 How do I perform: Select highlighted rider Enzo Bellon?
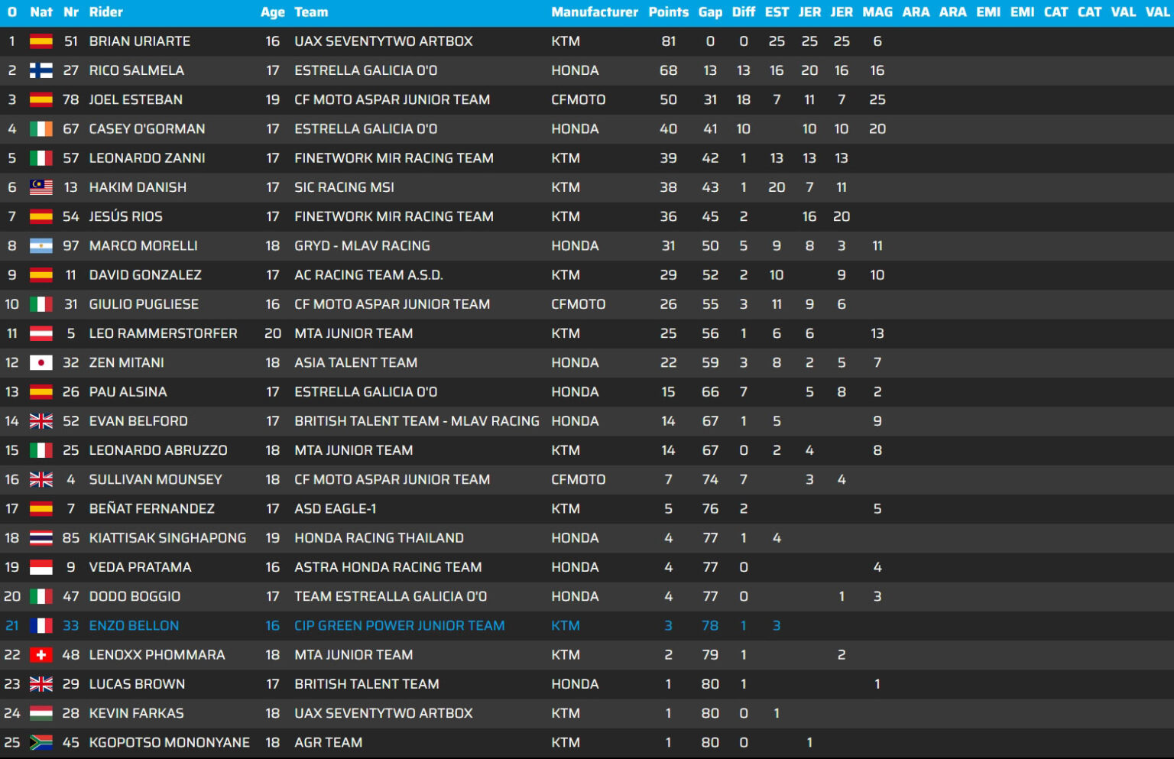[x=134, y=626]
